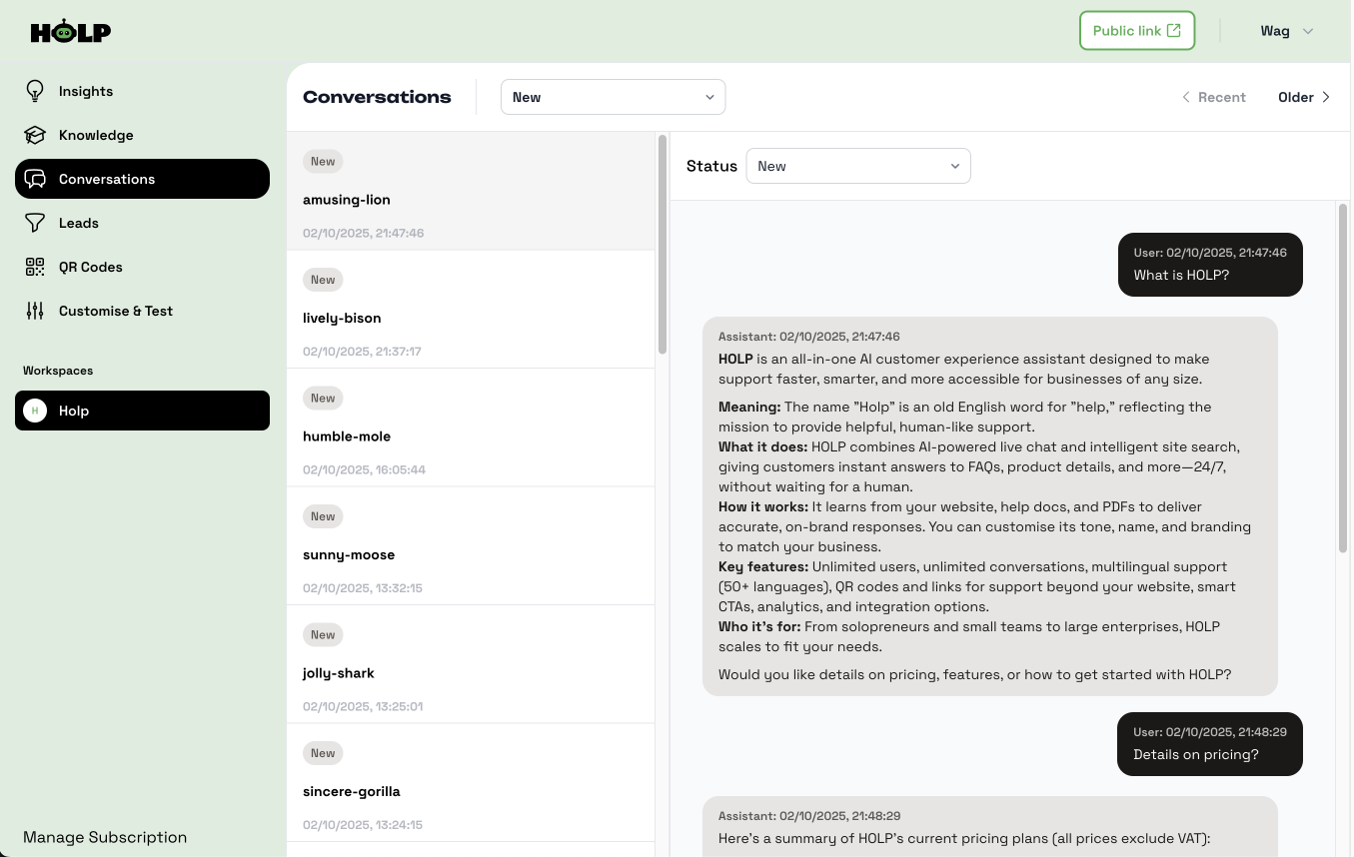Viewport: 1354px width, 857px height.
Task: Click the QR Codes icon
Action: click(x=35, y=267)
